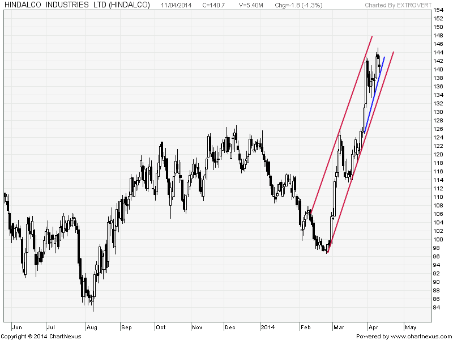The height and width of the screenshot is (340, 453).
Task: Click the 2014 year marker on the time axis
Action: tap(267, 327)
